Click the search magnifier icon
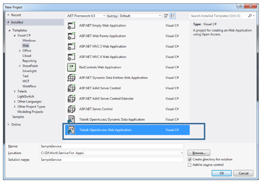The image size is (261, 183). (x=250, y=16)
